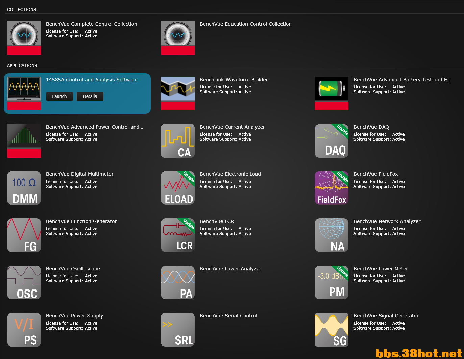The width and height of the screenshot is (464, 359).
Task: Select the Serial Control SRL icon
Action: [x=178, y=330]
